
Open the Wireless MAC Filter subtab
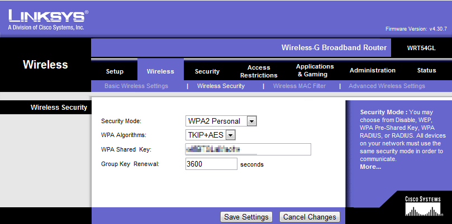point(299,86)
